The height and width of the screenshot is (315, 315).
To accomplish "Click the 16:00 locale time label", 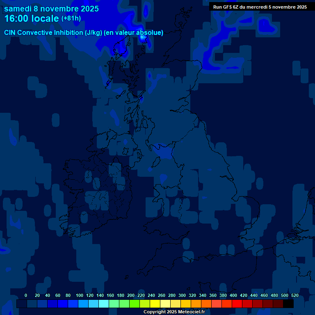I will point(32,19).
